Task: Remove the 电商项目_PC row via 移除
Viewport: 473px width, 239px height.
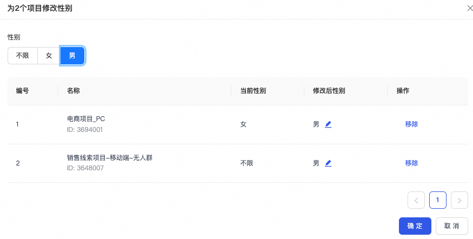Action: click(411, 124)
